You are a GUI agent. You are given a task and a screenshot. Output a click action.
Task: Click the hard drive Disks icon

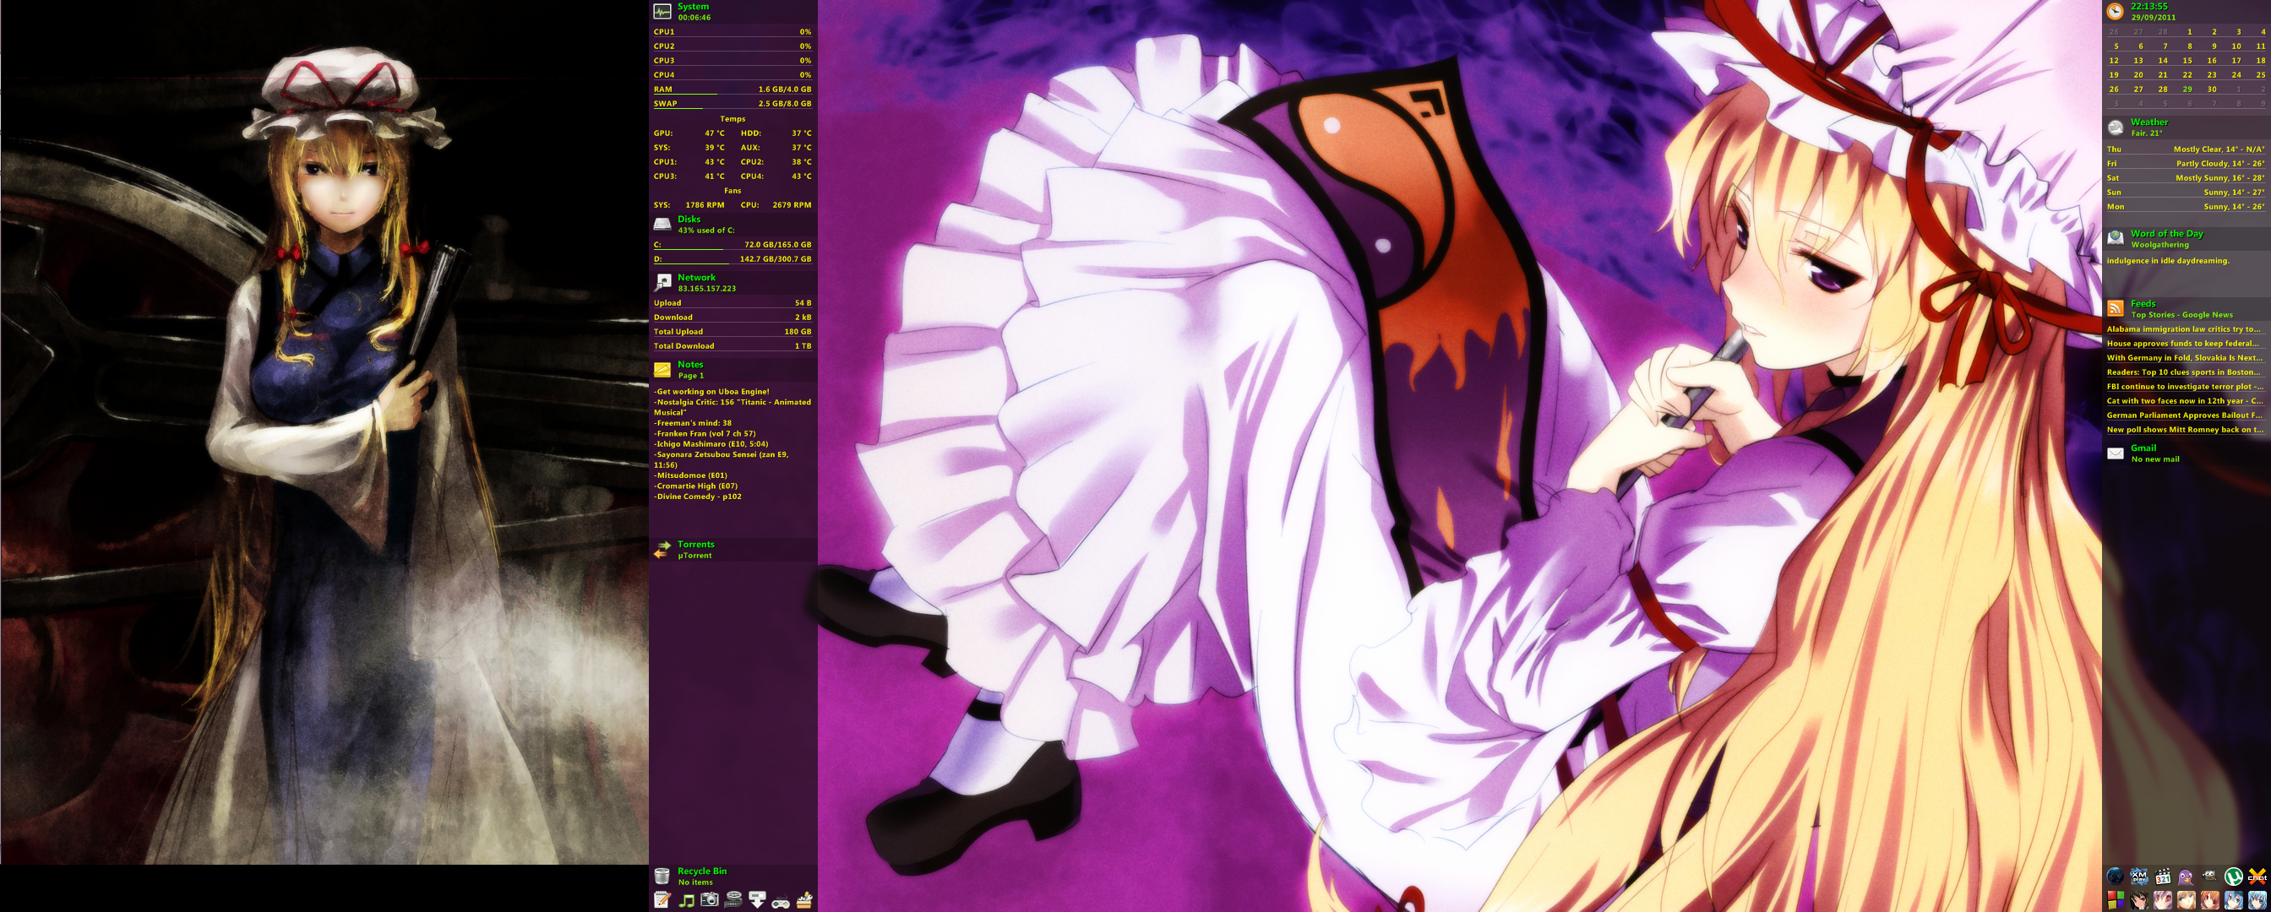point(662,225)
